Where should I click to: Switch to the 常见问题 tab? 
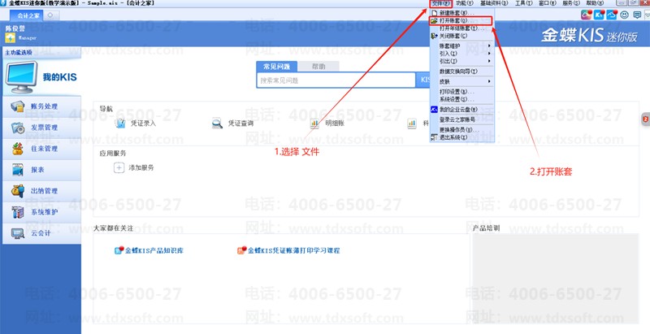(x=276, y=67)
